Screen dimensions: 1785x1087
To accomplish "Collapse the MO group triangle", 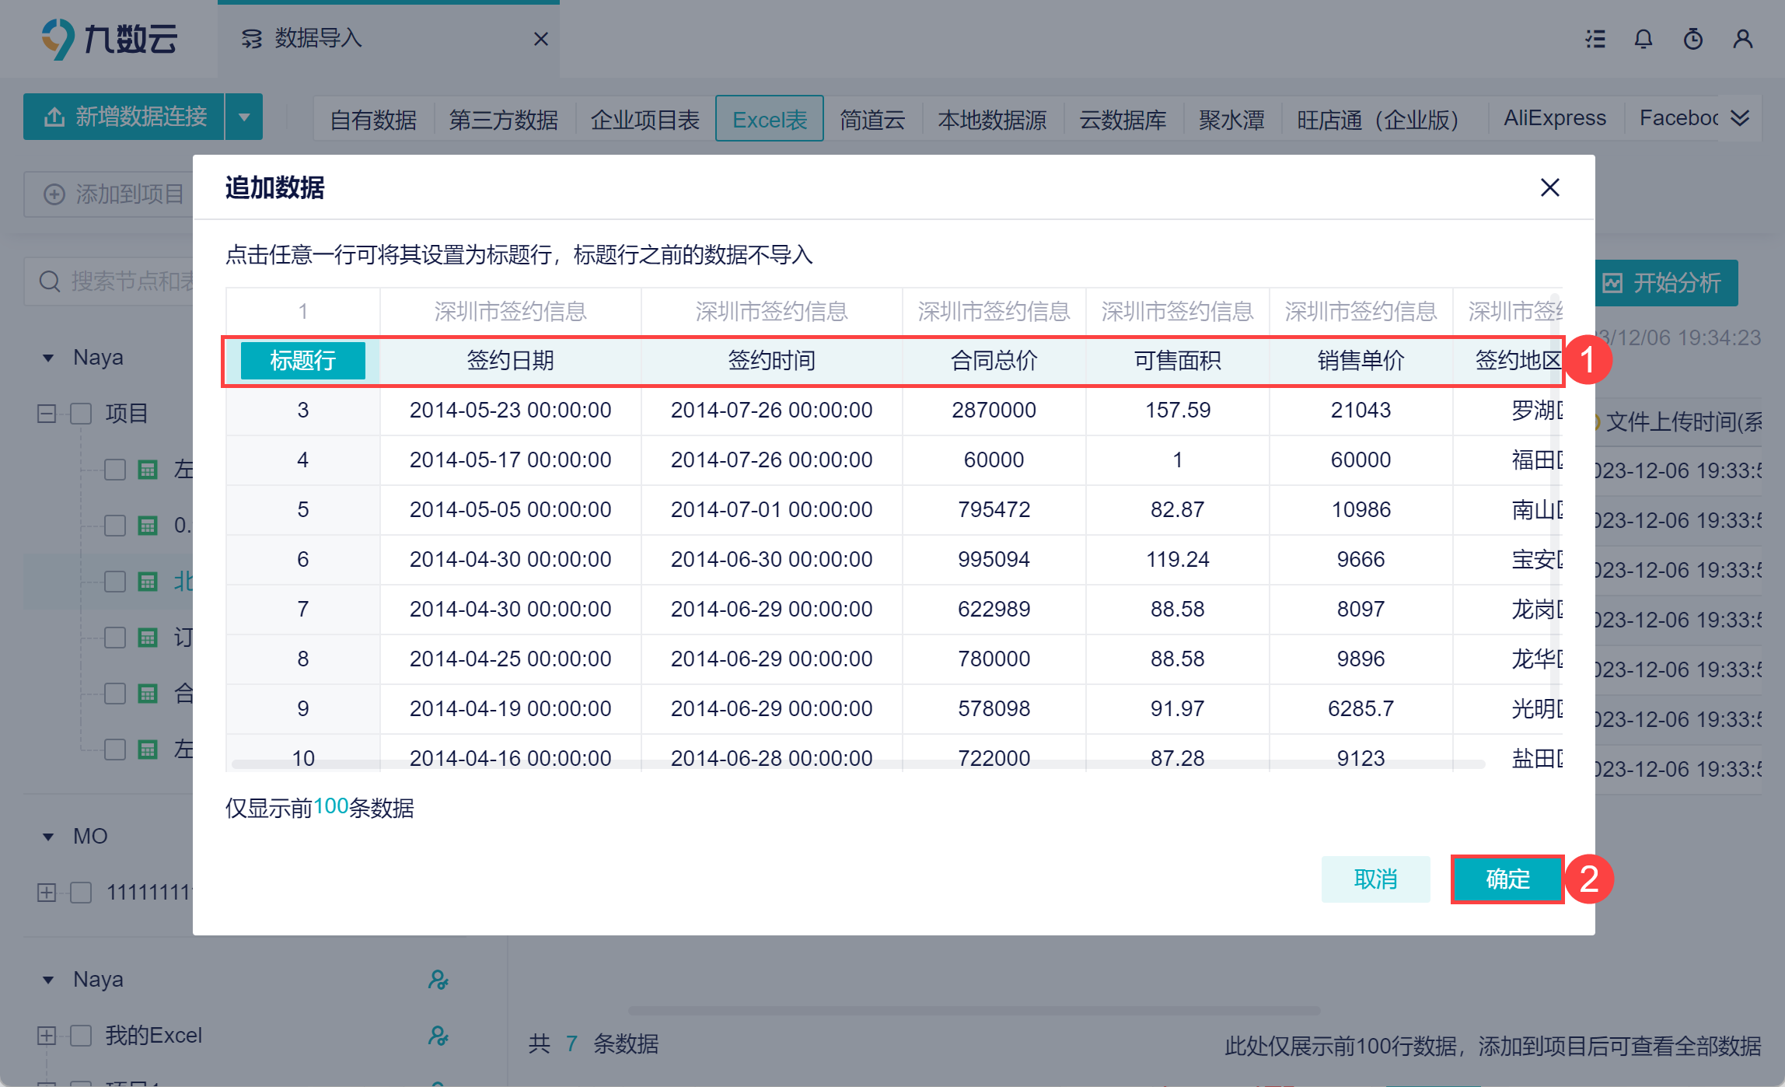I will [48, 837].
